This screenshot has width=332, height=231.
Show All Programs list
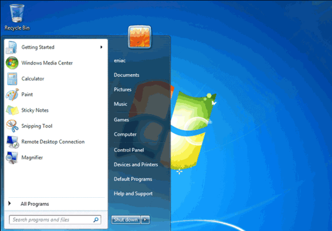coord(35,204)
